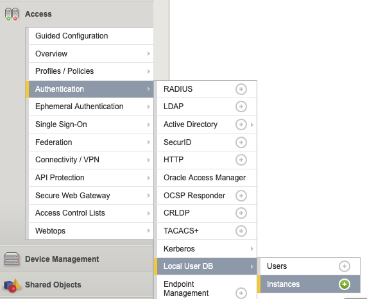Open the API Protection menu item
The height and width of the screenshot is (299, 367).
[91, 178]
